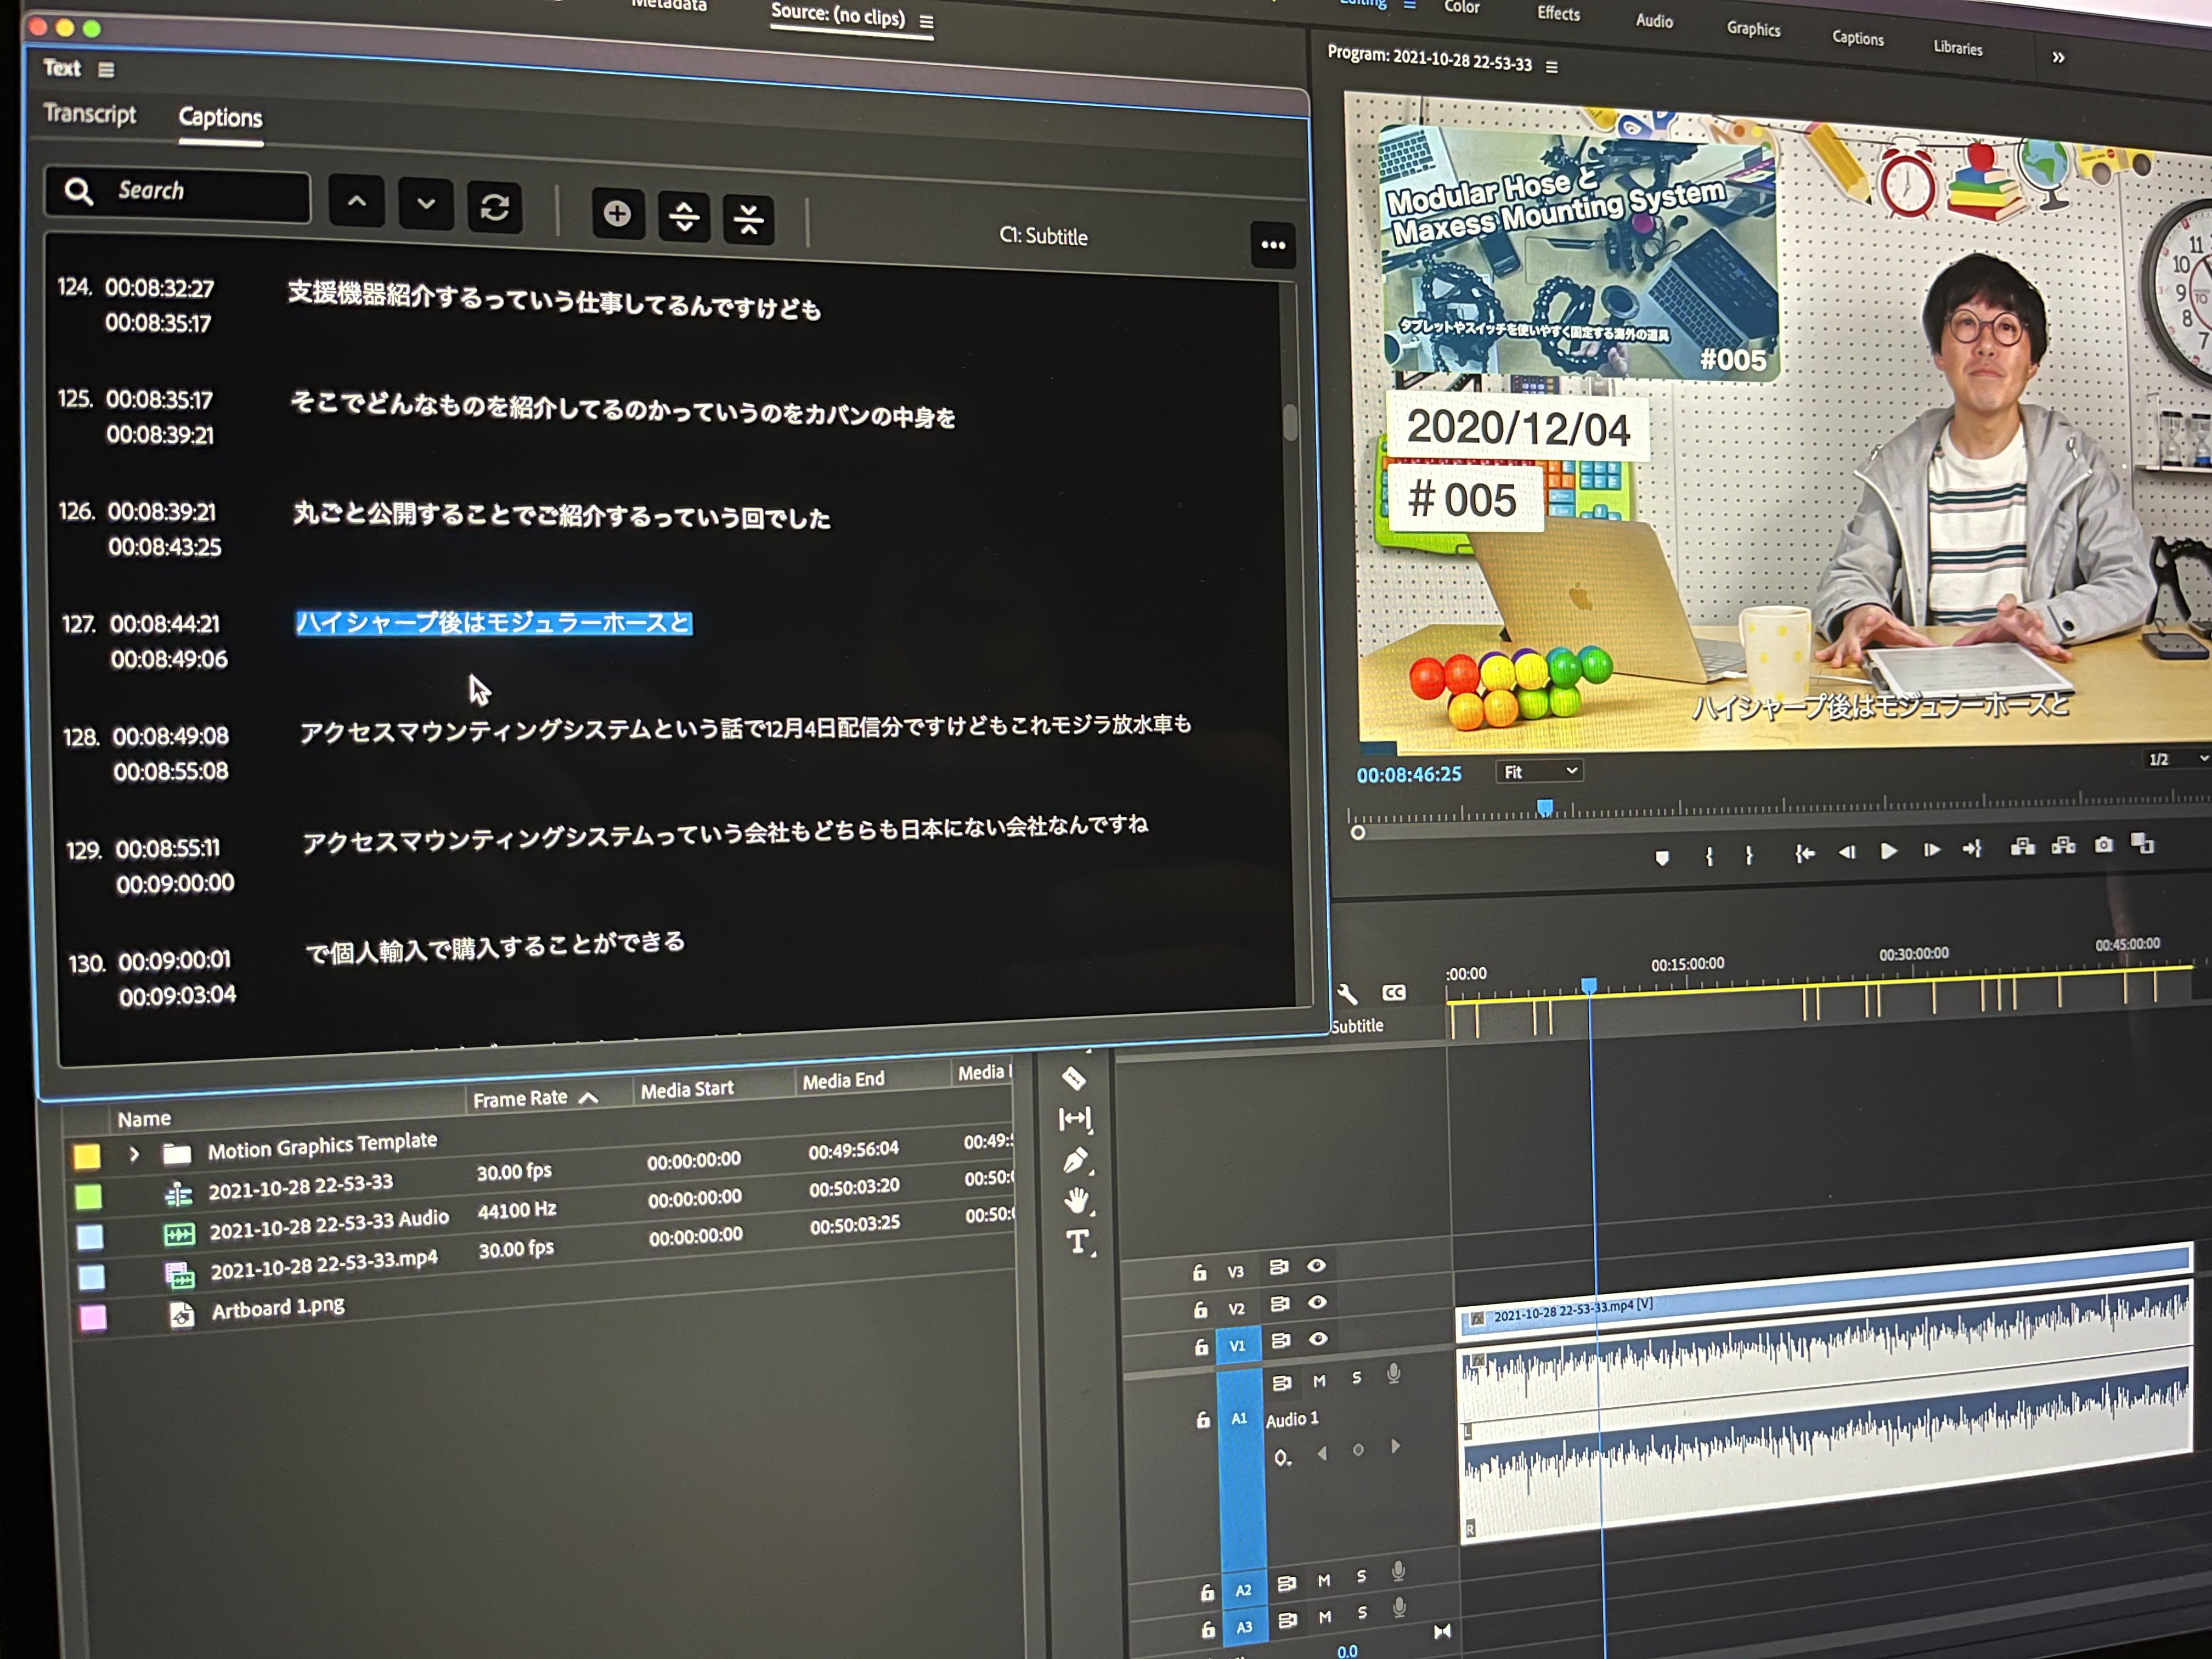Open the Effects workspace
Viewport: 2212px width, 1659px height.
1558,13
